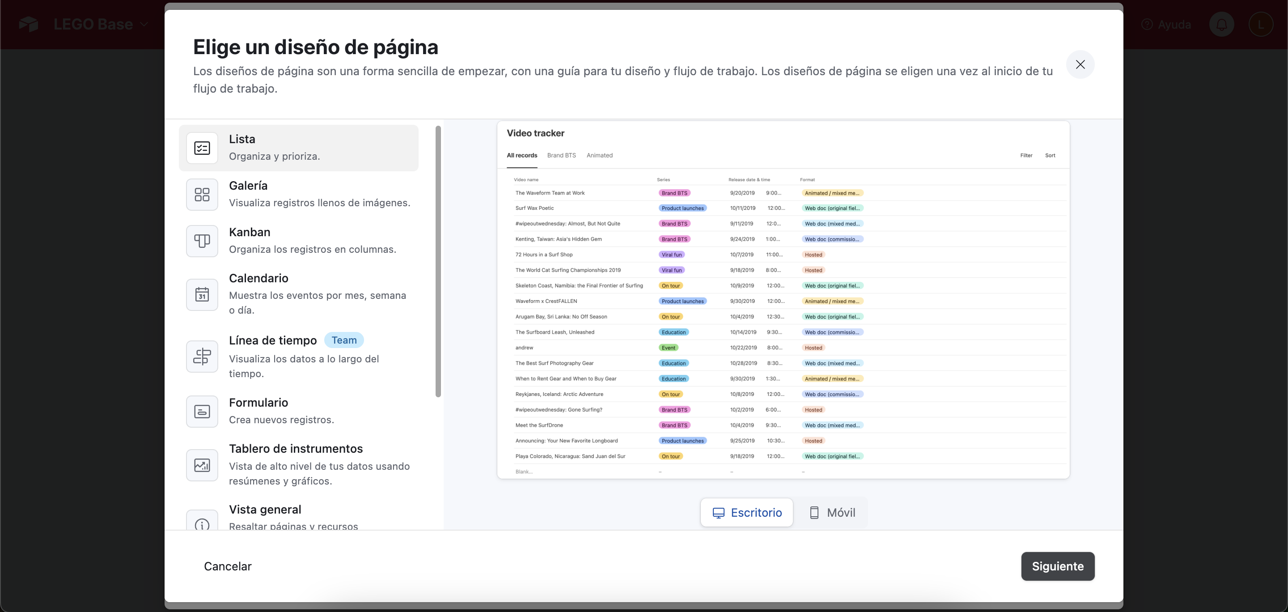
Task: Click the Team badge label
Action: coord(344,340)
